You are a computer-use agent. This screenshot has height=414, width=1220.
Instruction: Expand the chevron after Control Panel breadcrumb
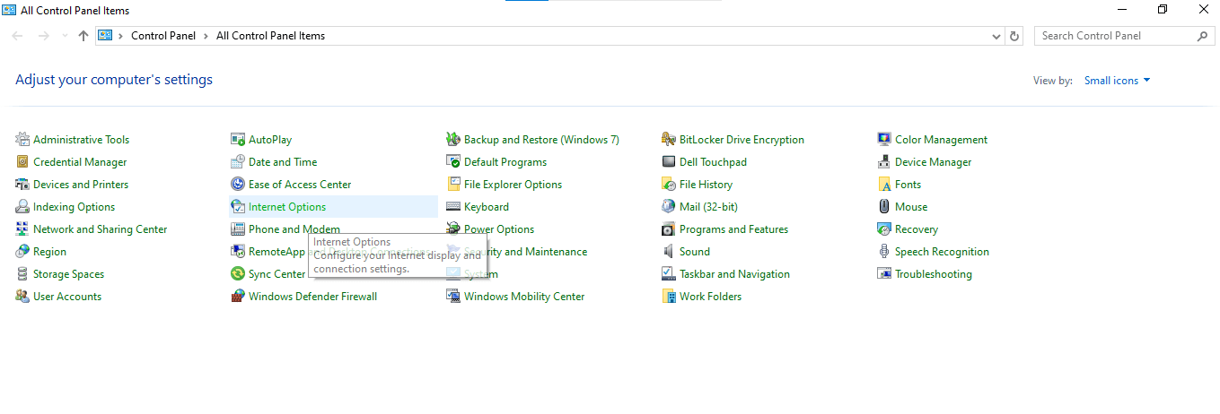(x=207, y=36)
